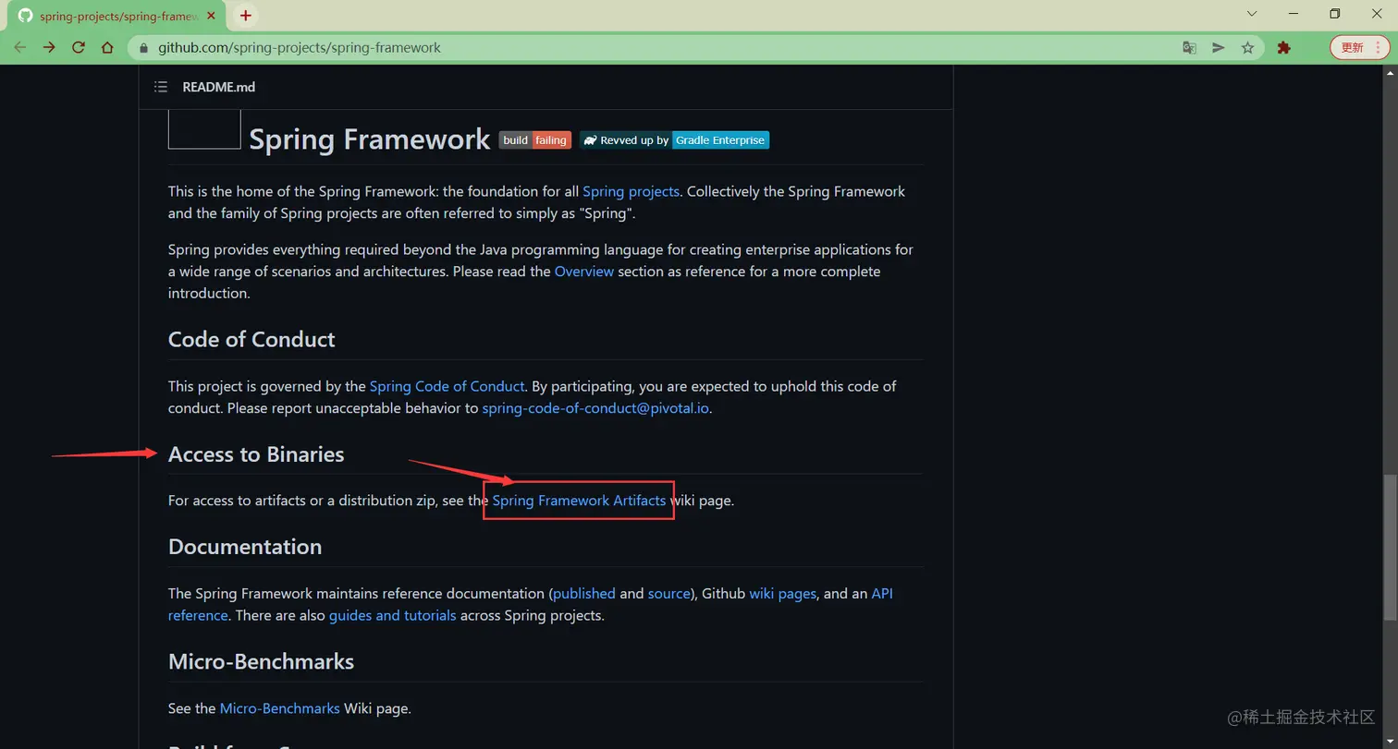Viewport: 1398px width, 749px height.
Task: Open the tab search chevron
Action: click(1252, 14)
